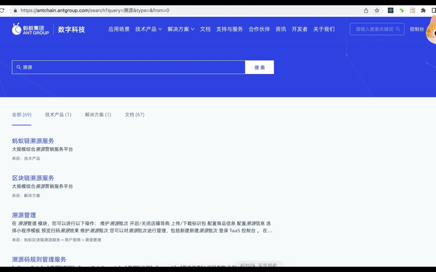436x272 pixels.
Task: Open the 蚂蚁链溯源服务 result
Action: click(33, 141)
